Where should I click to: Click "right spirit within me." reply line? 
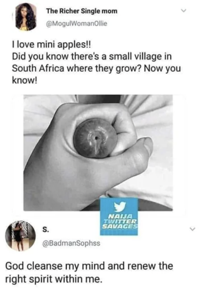[x=54, y=279]
